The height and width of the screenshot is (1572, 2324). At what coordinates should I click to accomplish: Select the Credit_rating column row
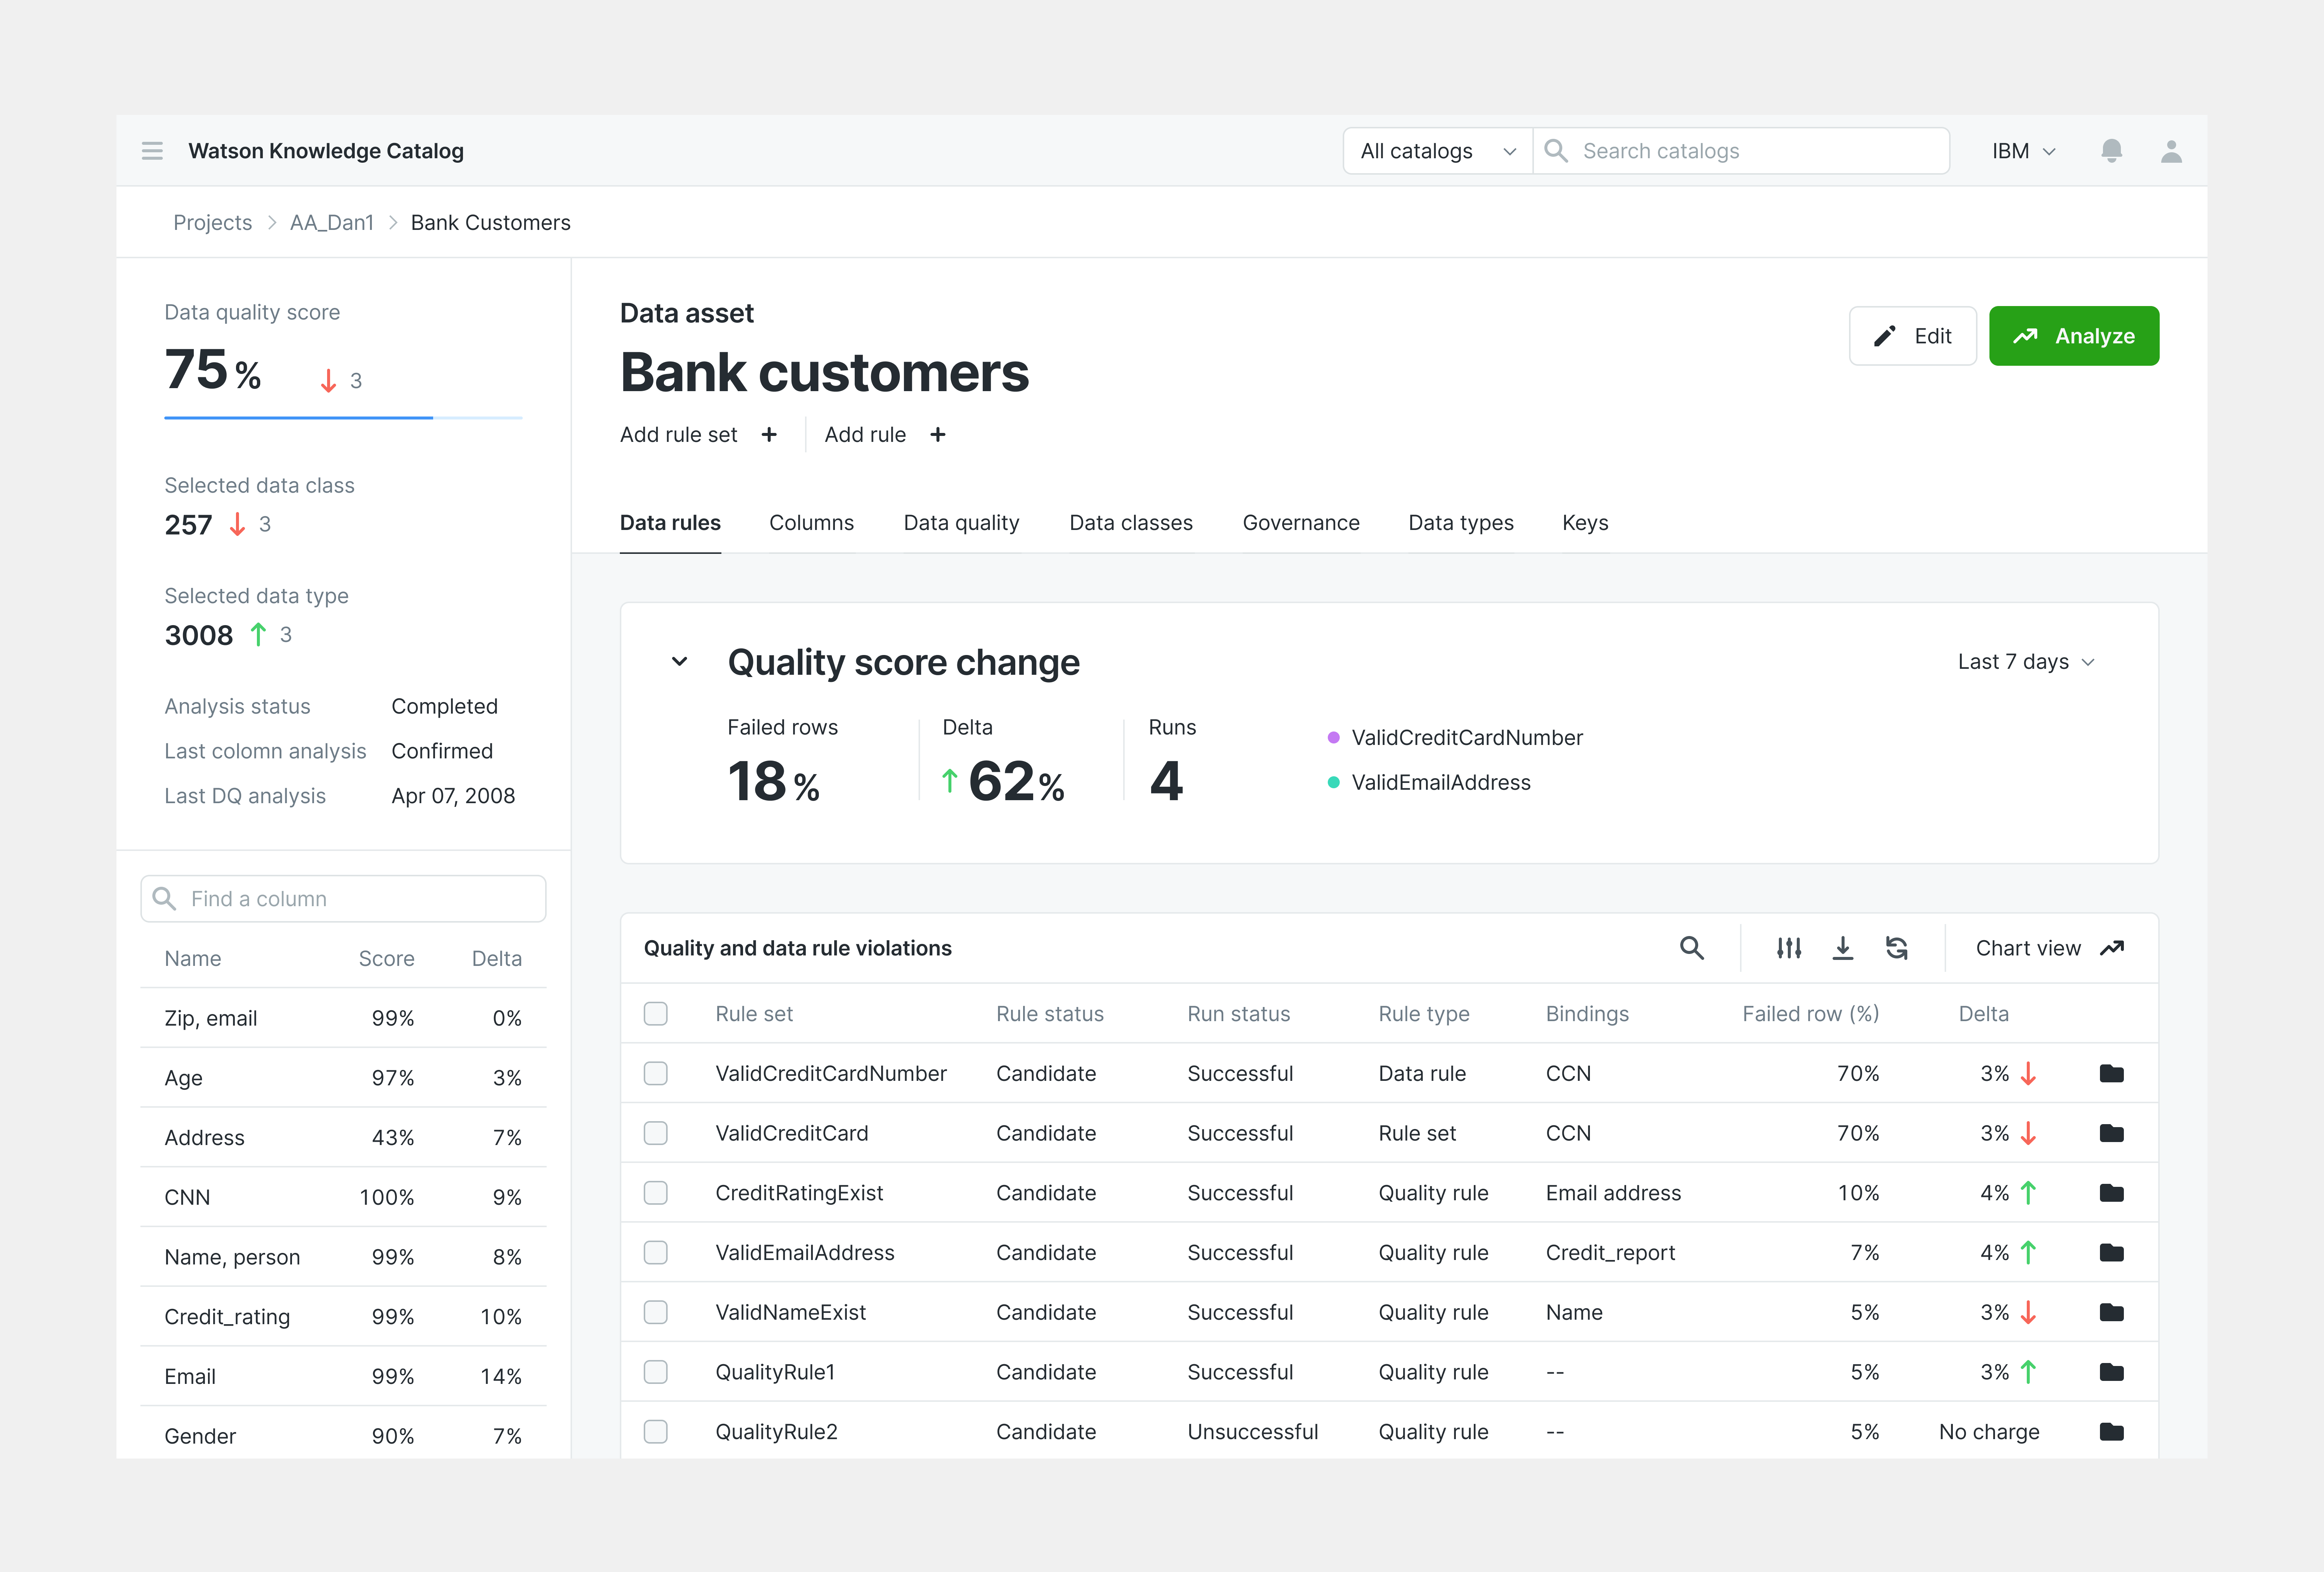pos(343,1316)
